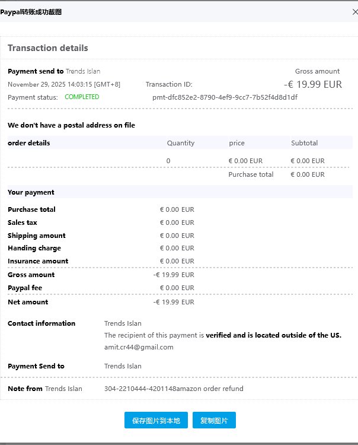Click the postal address notice text
The width and height of the screenshot is (358, 445).
[x=71, y=125]
